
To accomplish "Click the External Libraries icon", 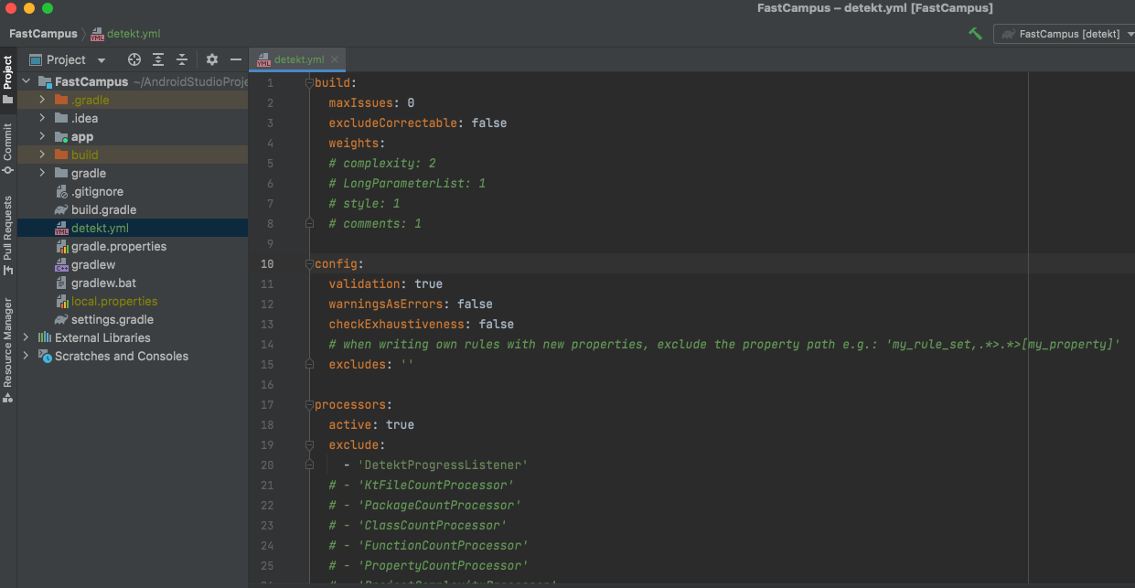I will click(44, 337).
